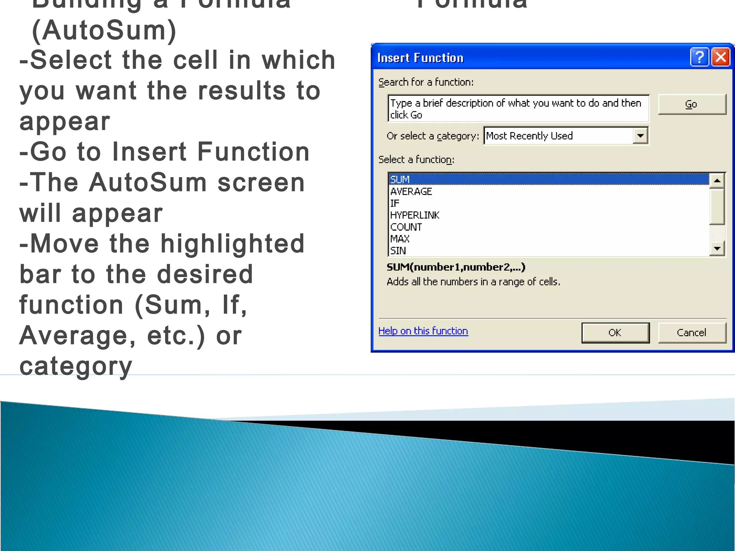Select COUNT in the function list
The image size is (735, 551).
click(x=406, y=227)
